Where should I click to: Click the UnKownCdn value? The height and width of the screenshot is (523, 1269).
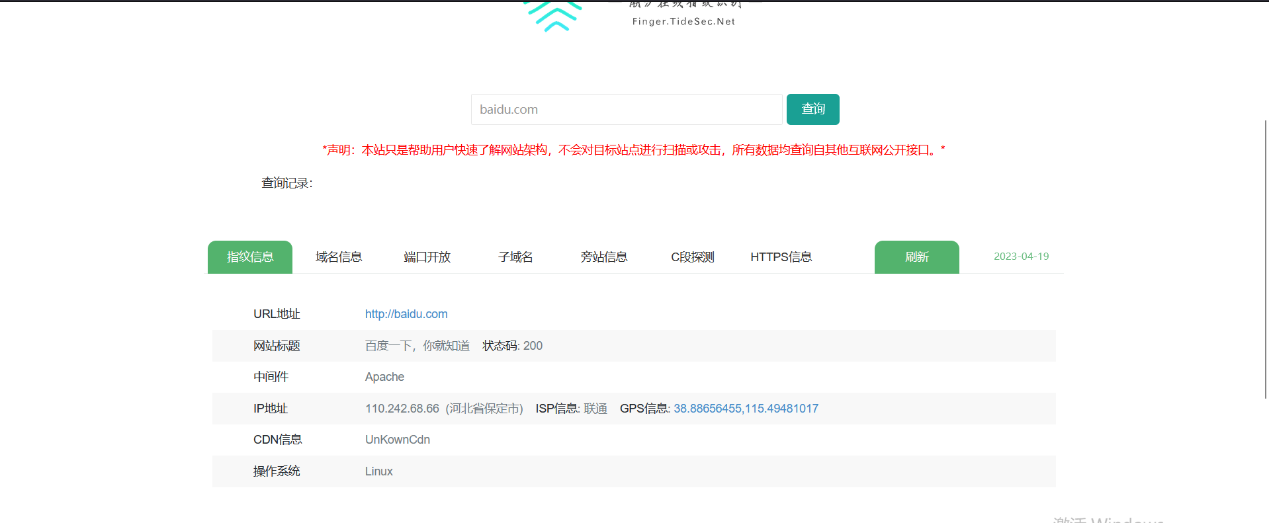pyautogui.click(x=398, y=440)
